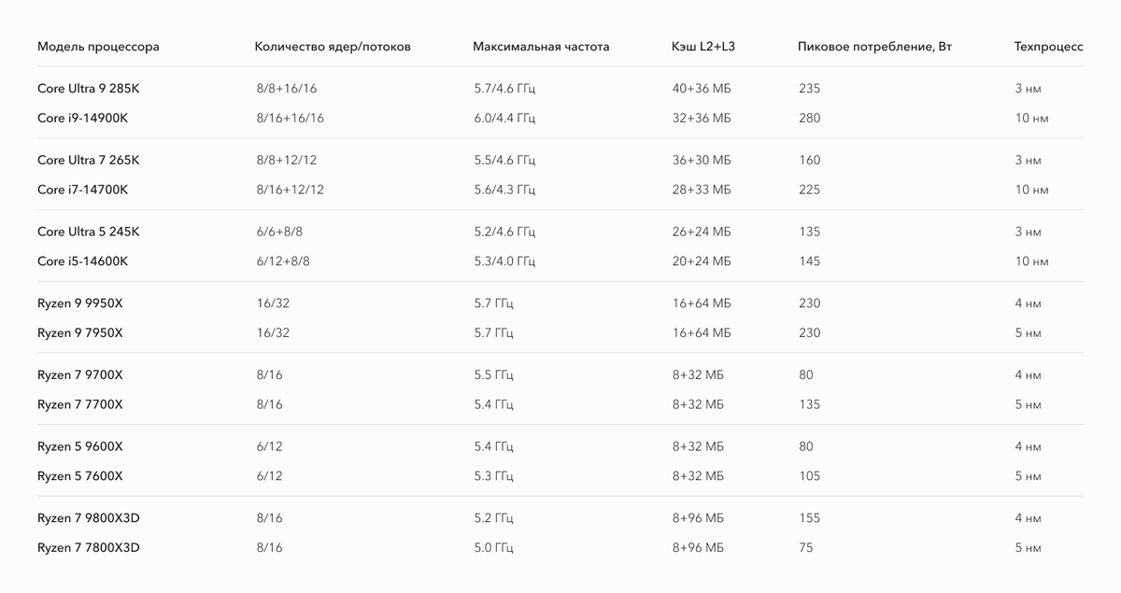Screen dimensions: 1121x593
Task: Click the "Модель процессора" column header
Action: coord(98,47)
